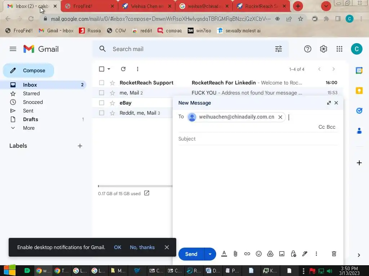Select the eBay email checkbox
Viewport: 369px width, 276px height.
pyautogui.click(x=102, y=103)
